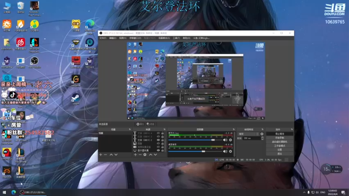349x196 pixels.
Task: Open the 渐变 transition dropdown
Action: (248, 134)
